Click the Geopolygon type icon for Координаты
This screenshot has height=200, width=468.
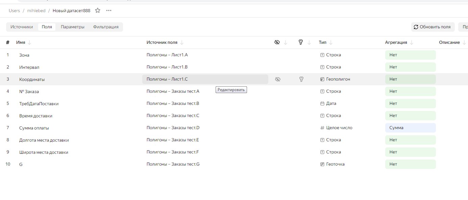(322, 79)
